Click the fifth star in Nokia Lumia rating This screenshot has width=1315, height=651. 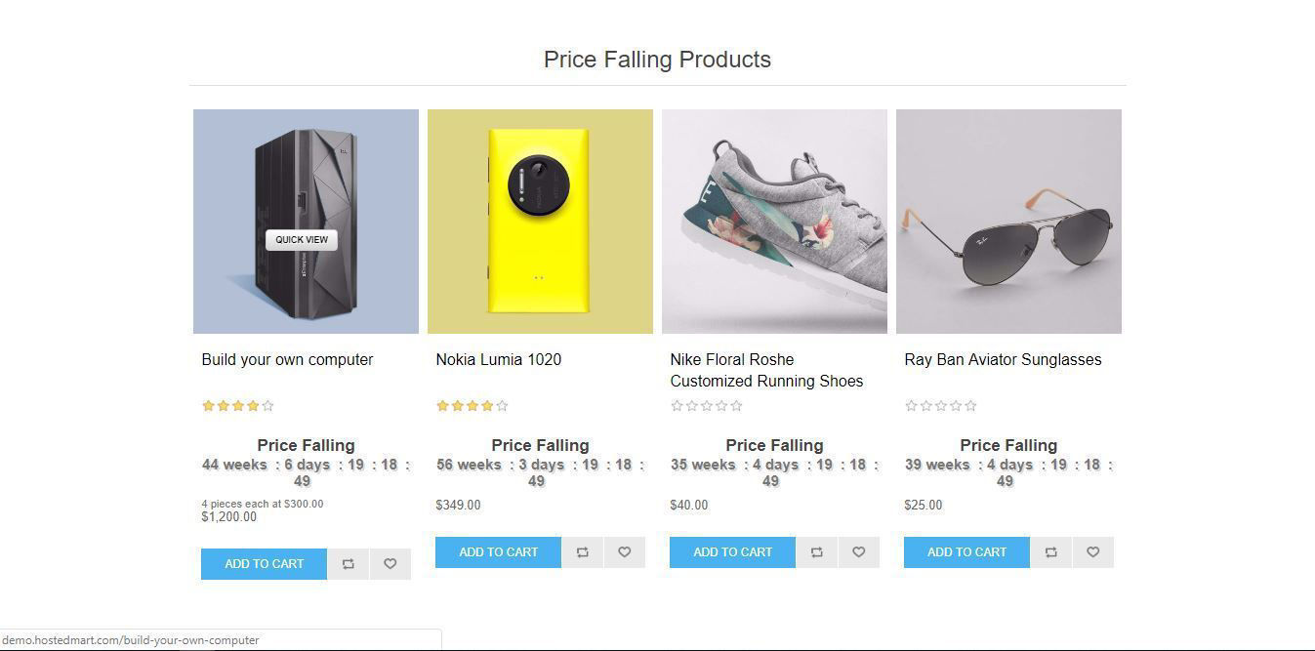pyautogui.click(x=501, y=405)
